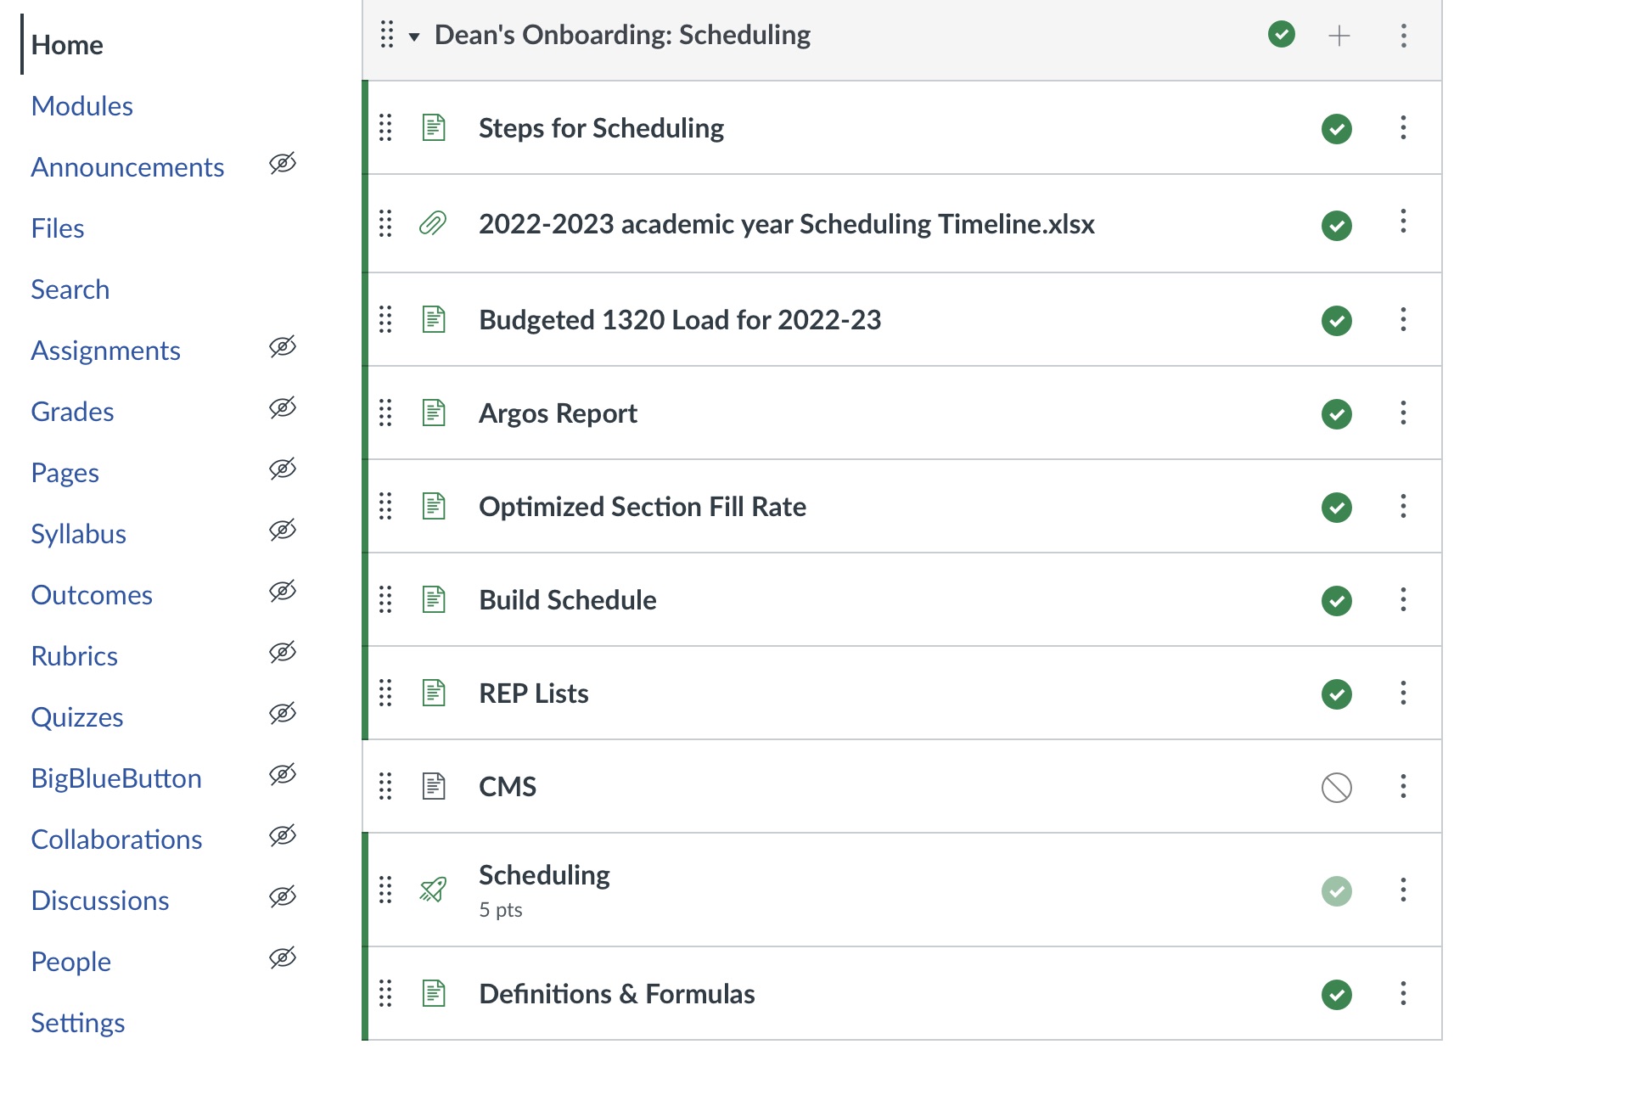Open Settings in course navigation
The height and width of the screenshot is (1095, 1628).
click(x=77, y=1023)
